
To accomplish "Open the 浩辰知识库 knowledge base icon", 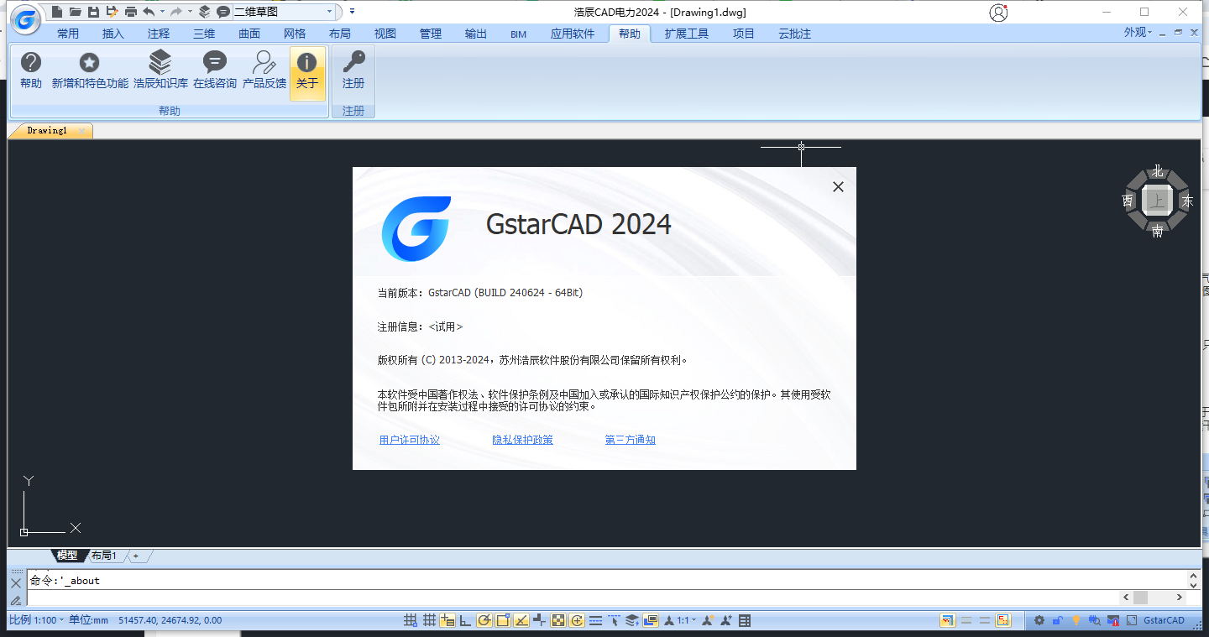I will coord(160,71).
